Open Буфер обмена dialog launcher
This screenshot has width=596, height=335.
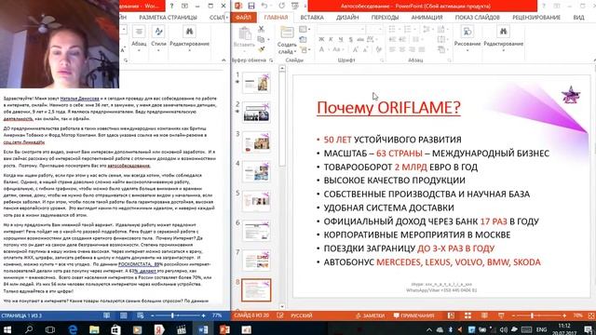[x=271, y=60]
